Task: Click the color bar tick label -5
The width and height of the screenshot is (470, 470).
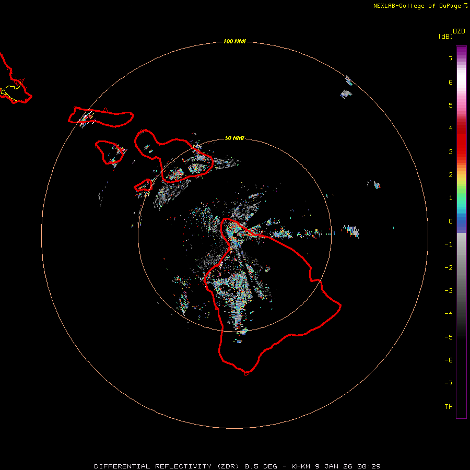Action: tap(449, 337)
